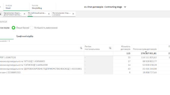Remove the Постачальник selection chip
The width and height of the screenshot is (170, 95).
(73, 14)
